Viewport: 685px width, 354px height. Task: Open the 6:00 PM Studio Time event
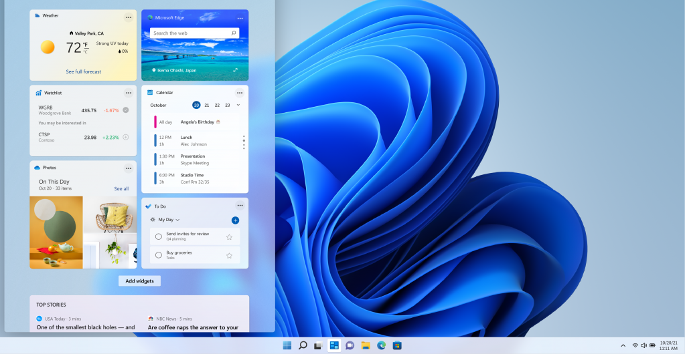click(x=195, y=178)
